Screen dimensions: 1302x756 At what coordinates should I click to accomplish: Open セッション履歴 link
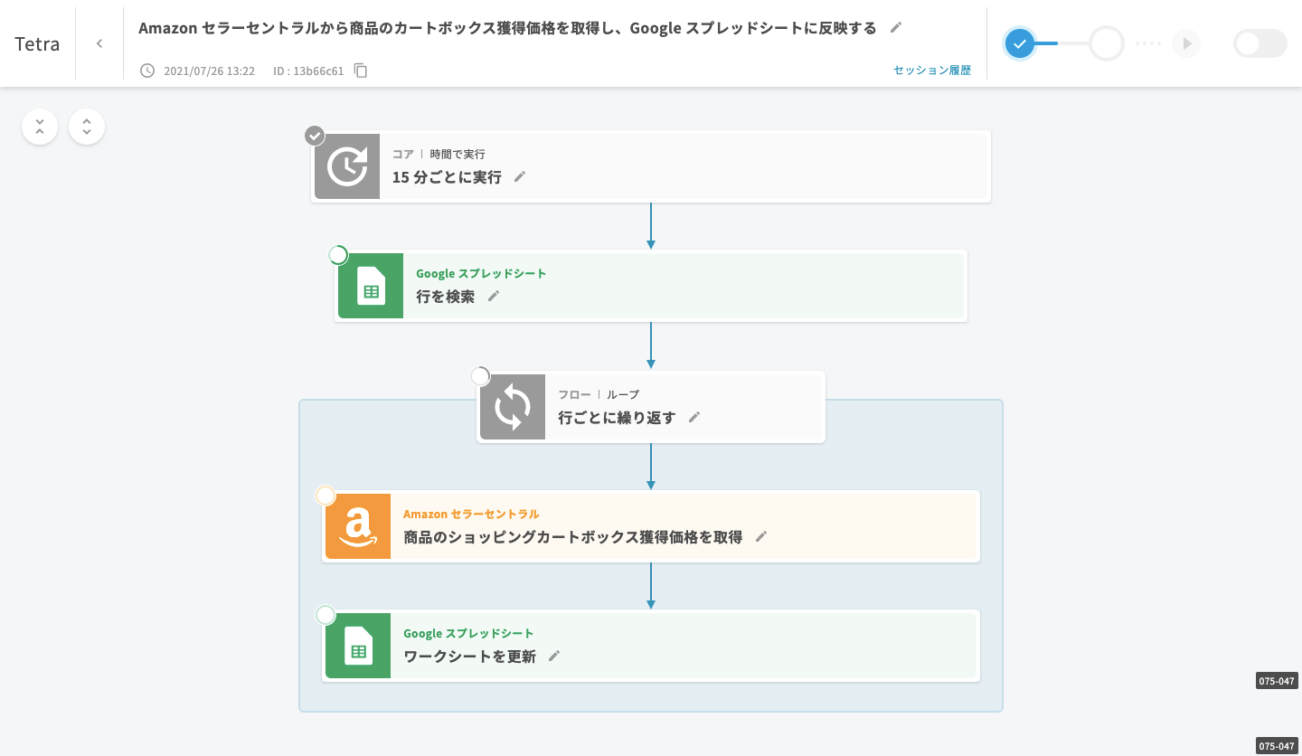tap(931, 71)
